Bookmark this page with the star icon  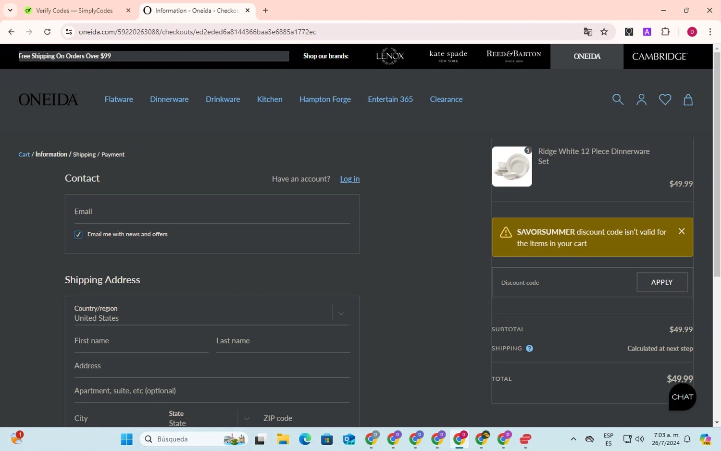pos(604,32)
